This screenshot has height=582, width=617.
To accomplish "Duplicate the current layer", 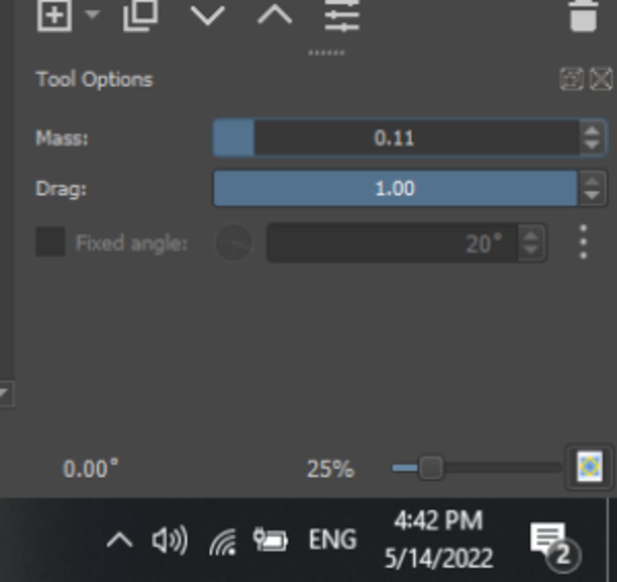I will tap(140, 14).
